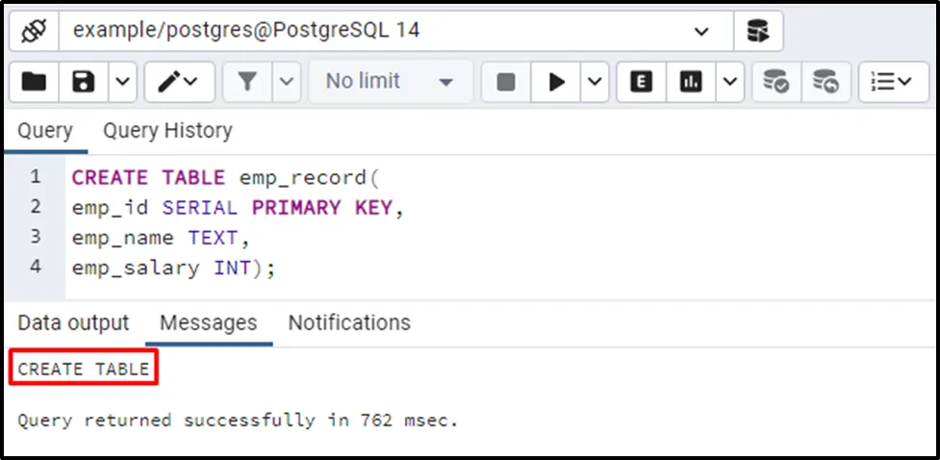Click the Commit transaction icon
940x460 pixels.
775,83
